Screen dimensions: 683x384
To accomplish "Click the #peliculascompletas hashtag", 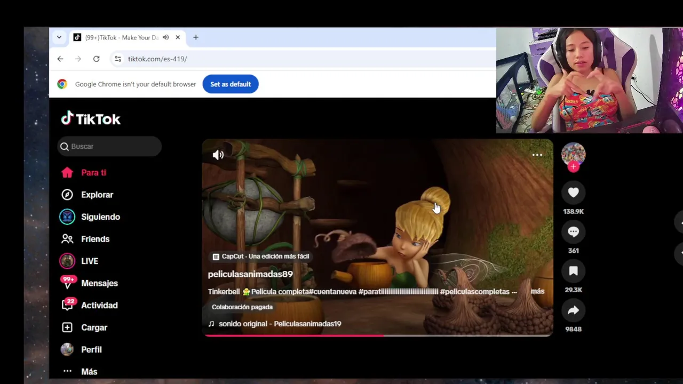I will click(x=475, y=292).
